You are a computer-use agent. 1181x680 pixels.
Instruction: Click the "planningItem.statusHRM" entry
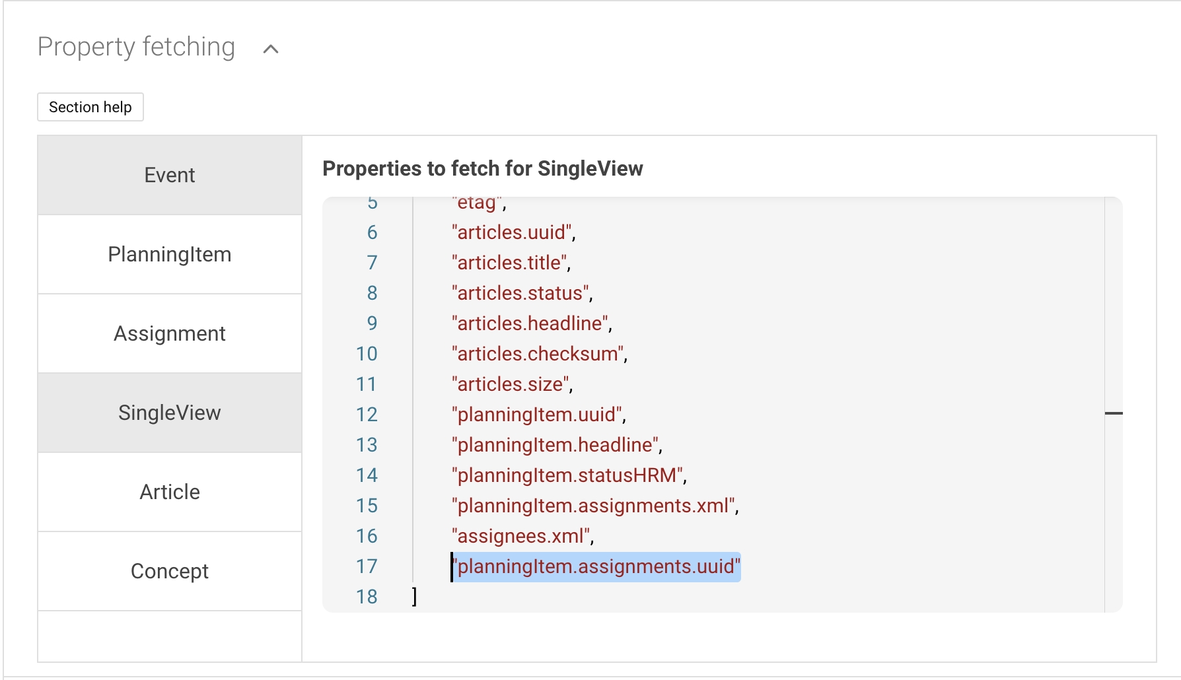point(567,475)
